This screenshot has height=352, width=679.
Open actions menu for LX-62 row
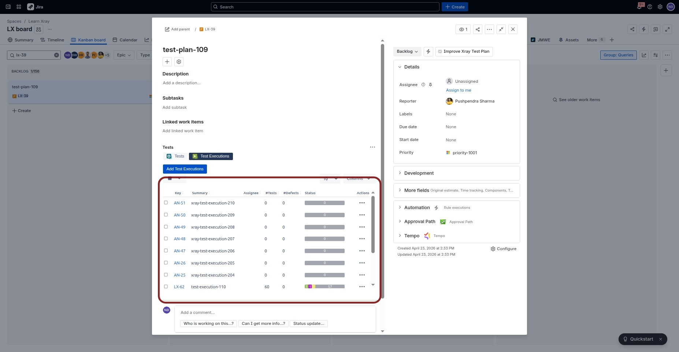click(x=362, y=287)
